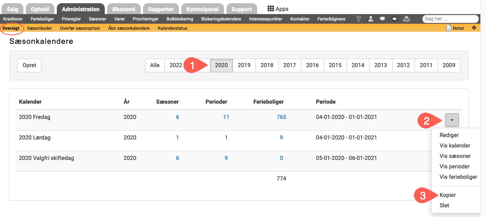Select the 2020 Lørdag calendar name
Image resolution: width=486 pixels, height=217 pixels.
(x=34, y=137)
